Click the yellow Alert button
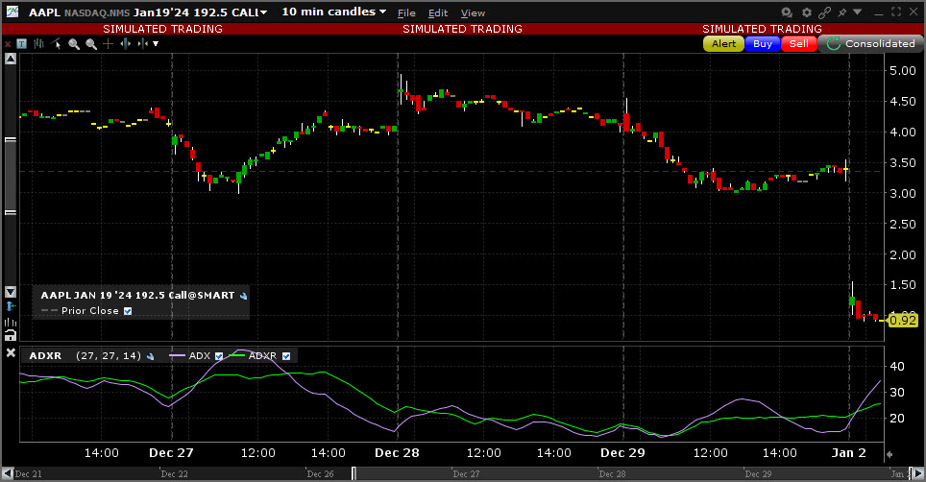 pyautogui.click(x=723, y=43)
